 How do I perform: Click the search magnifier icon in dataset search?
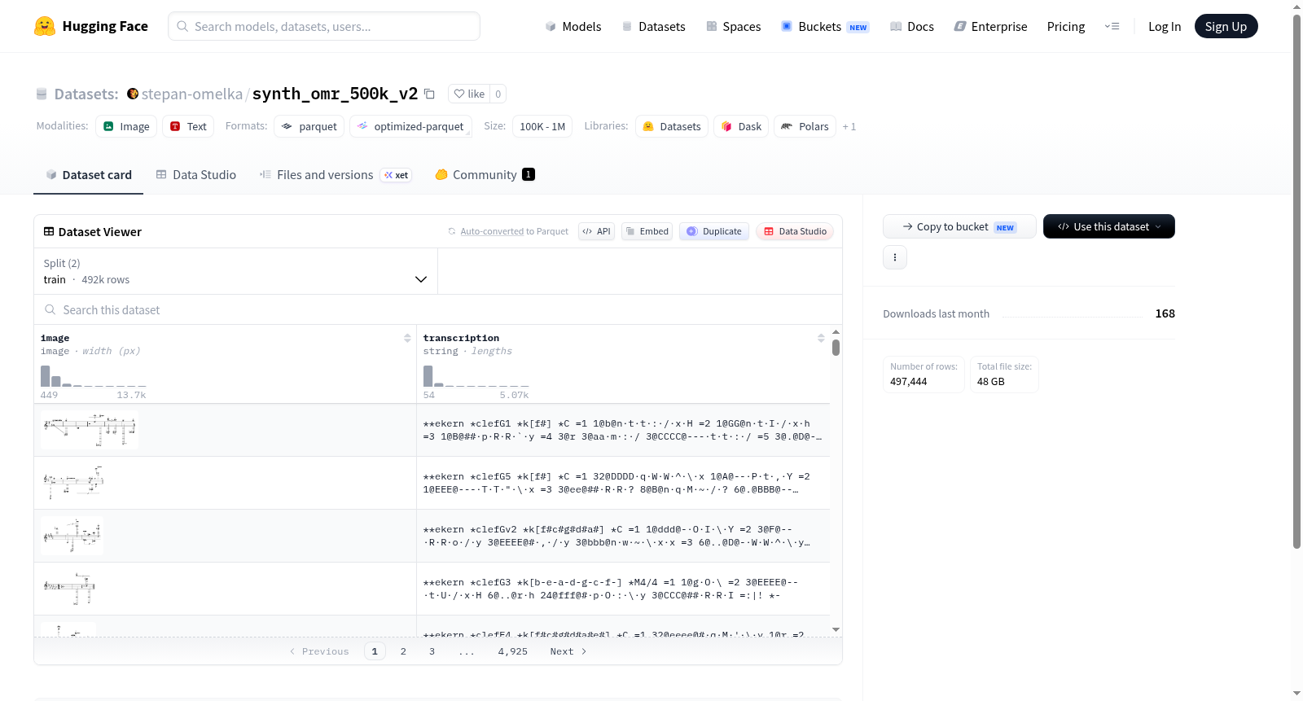point(50,309)
